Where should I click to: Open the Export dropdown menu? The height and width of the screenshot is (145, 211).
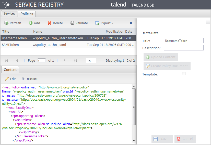(104, 23)
